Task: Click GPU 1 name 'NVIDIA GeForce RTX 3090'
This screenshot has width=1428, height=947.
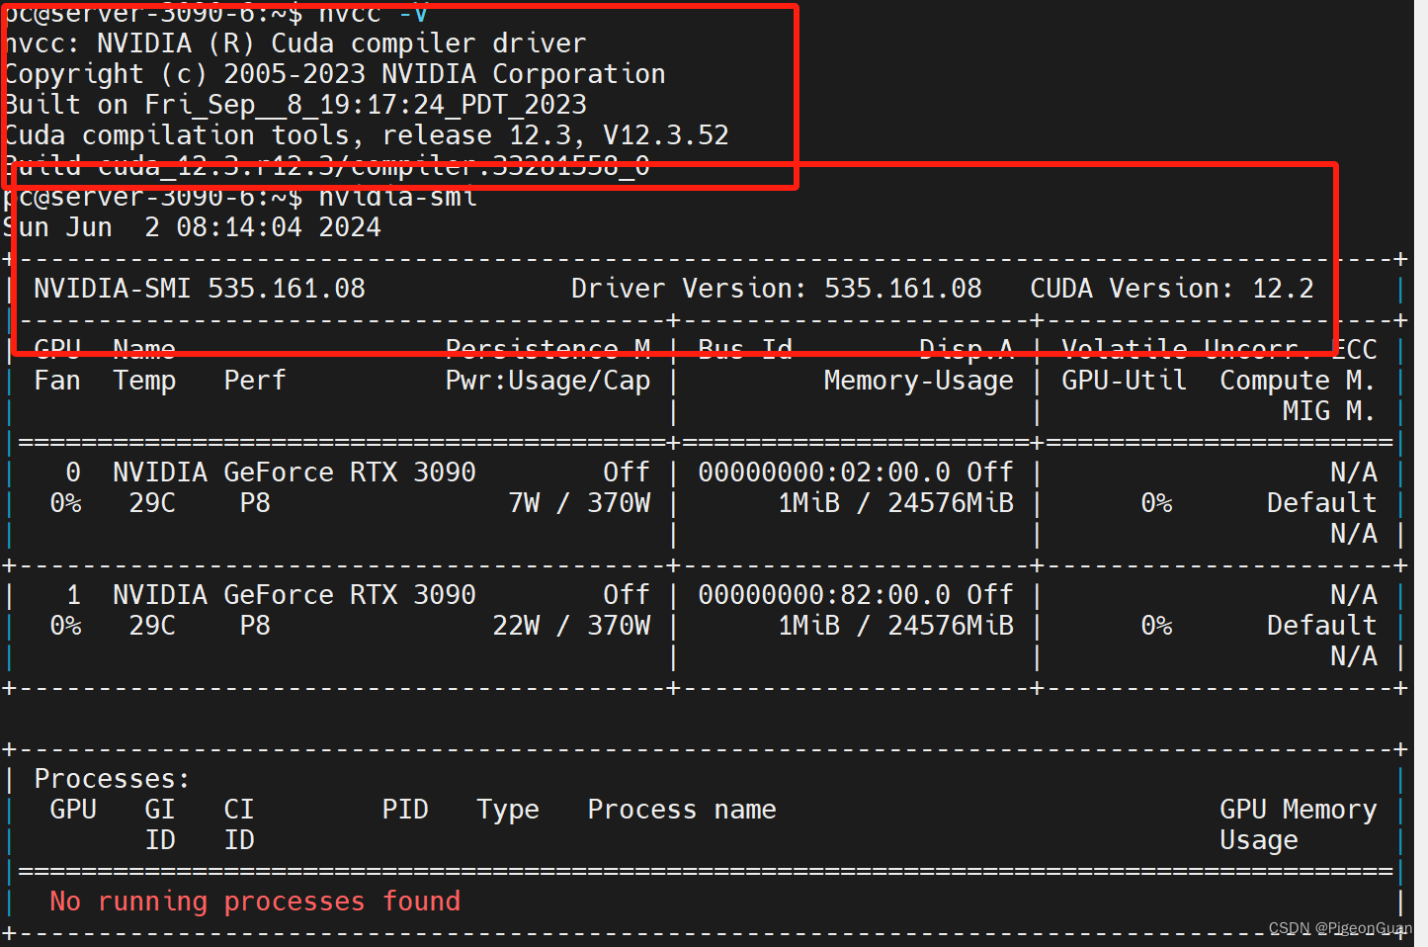Action: [294, 595]
